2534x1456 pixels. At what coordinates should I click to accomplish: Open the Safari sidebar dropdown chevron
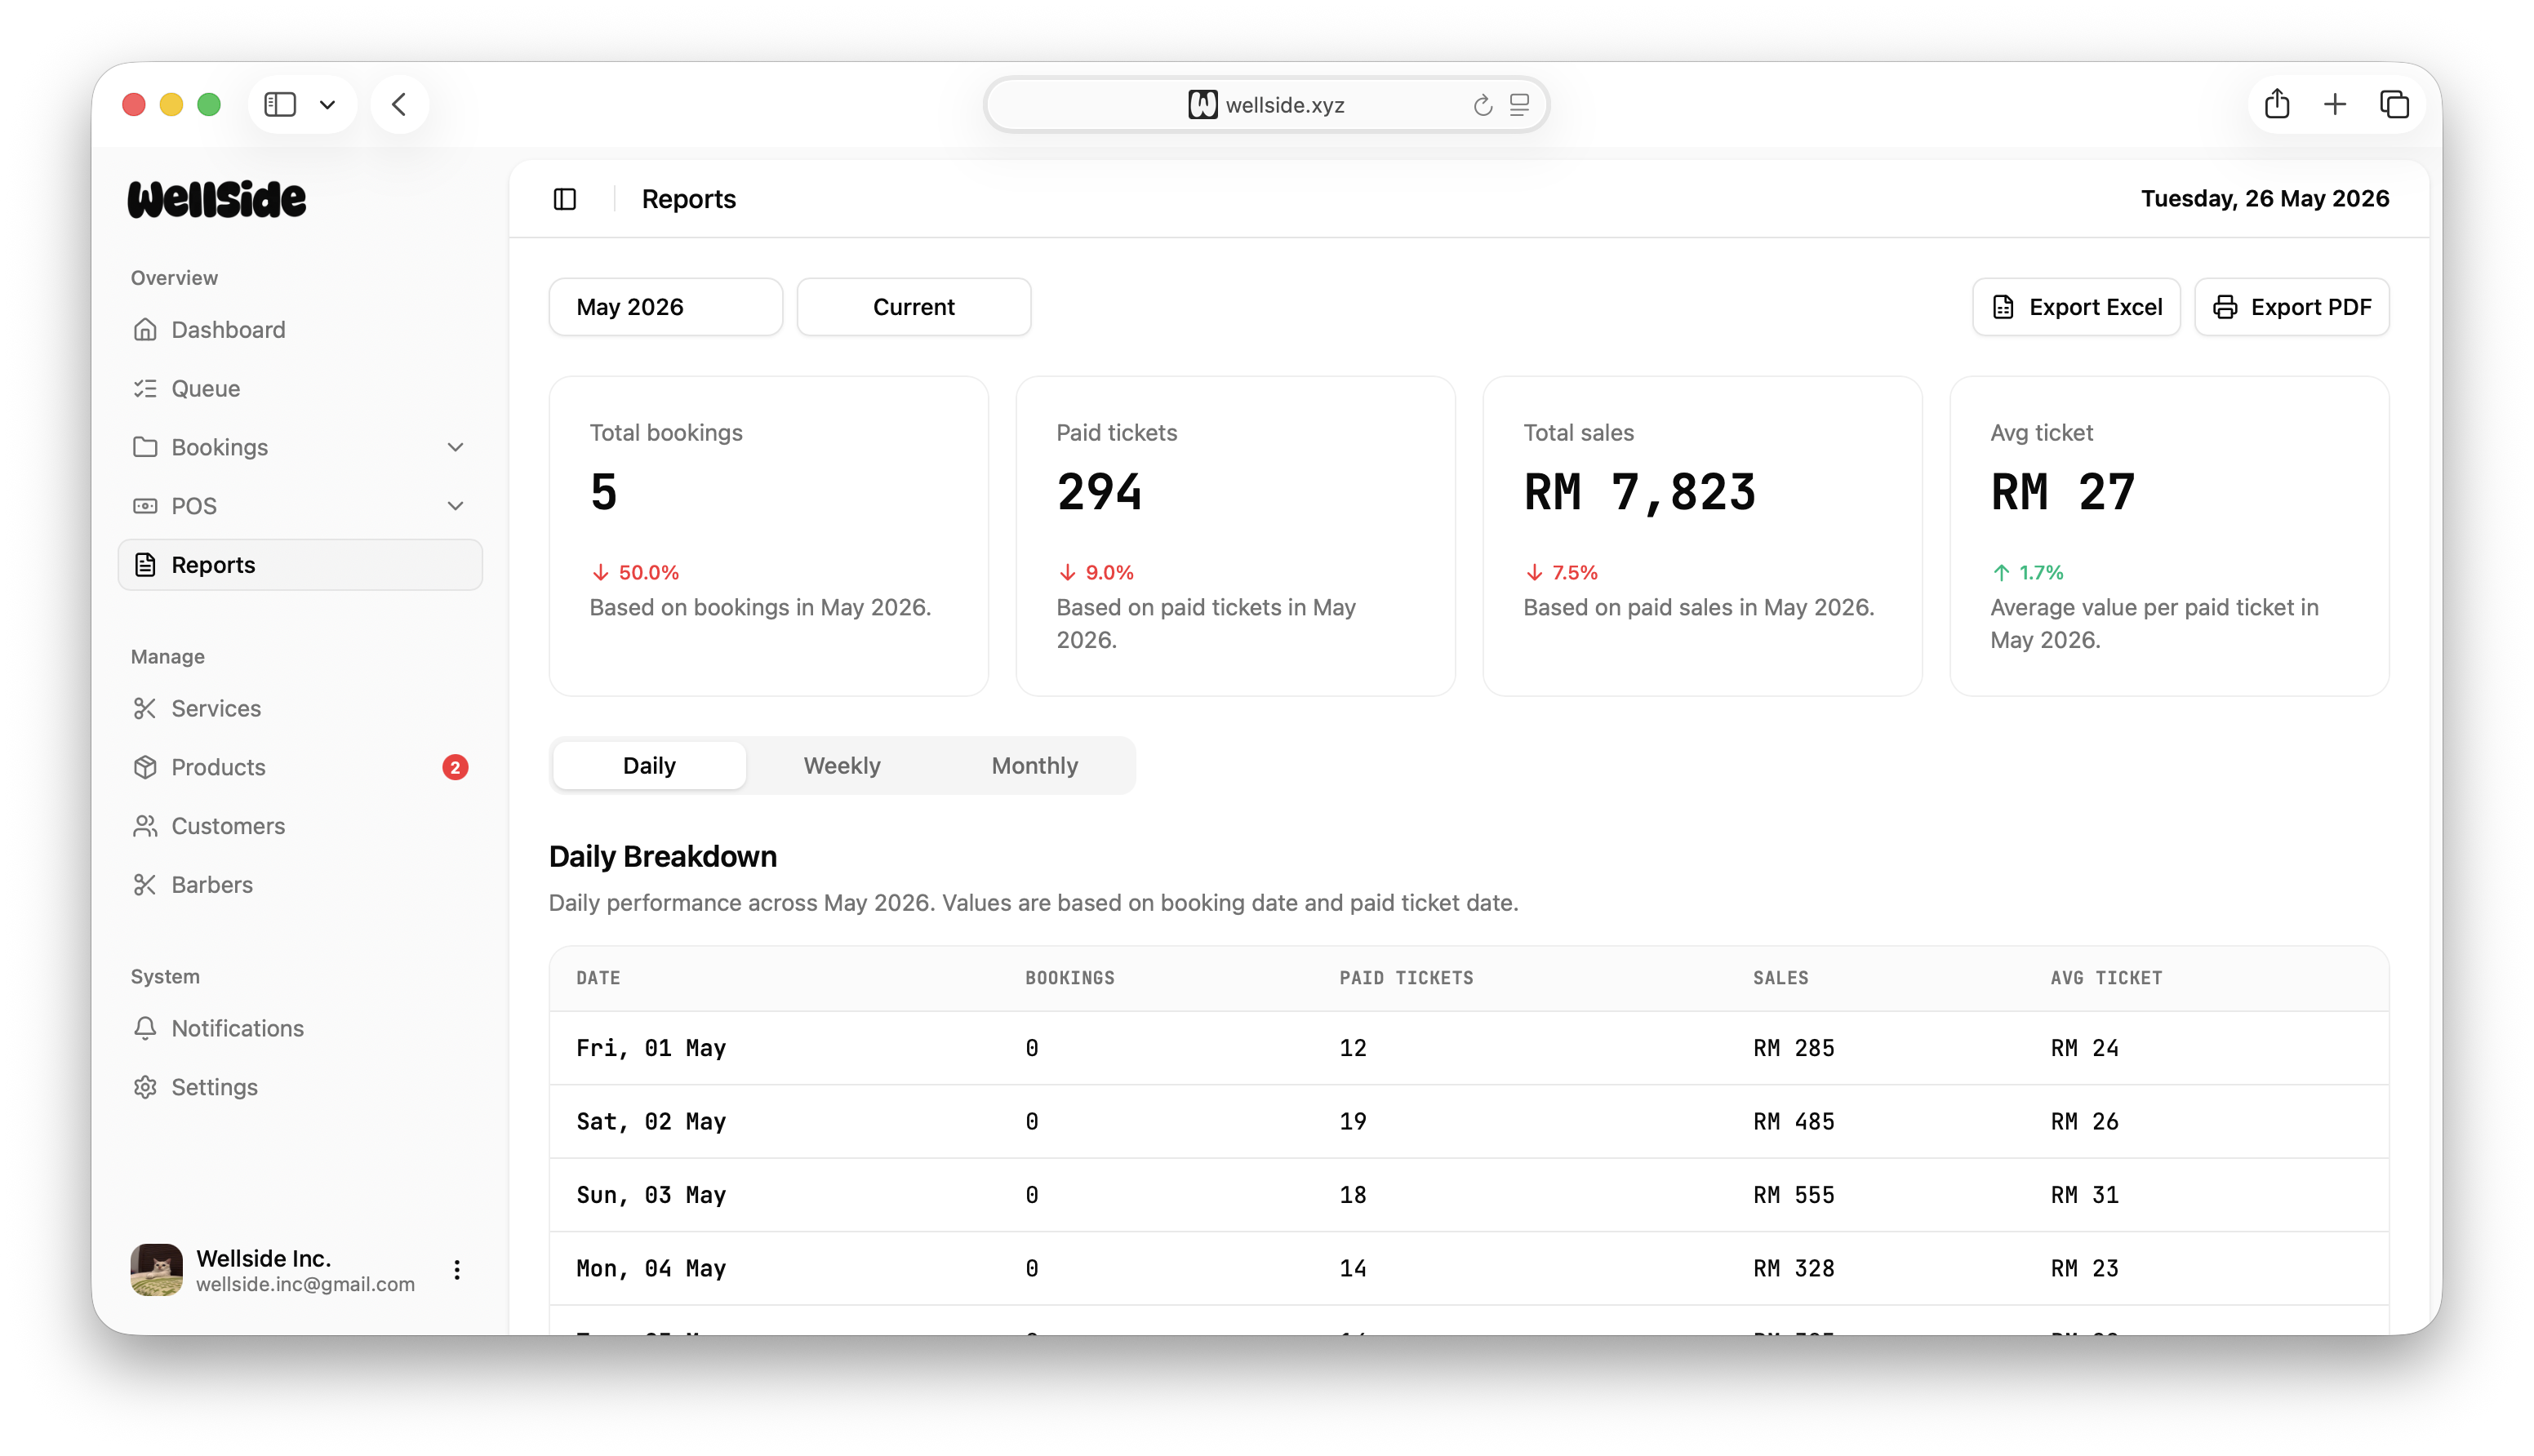click(x=327, y=104)
